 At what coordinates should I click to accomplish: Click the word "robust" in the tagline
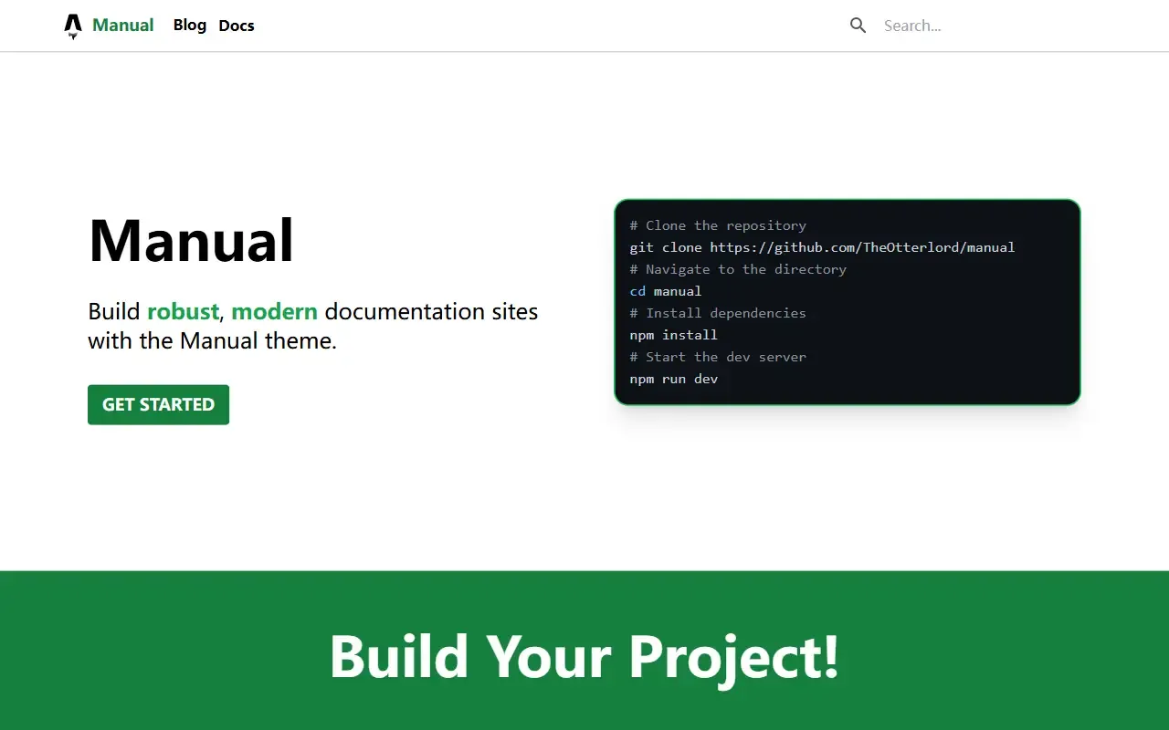coord(183,311)
